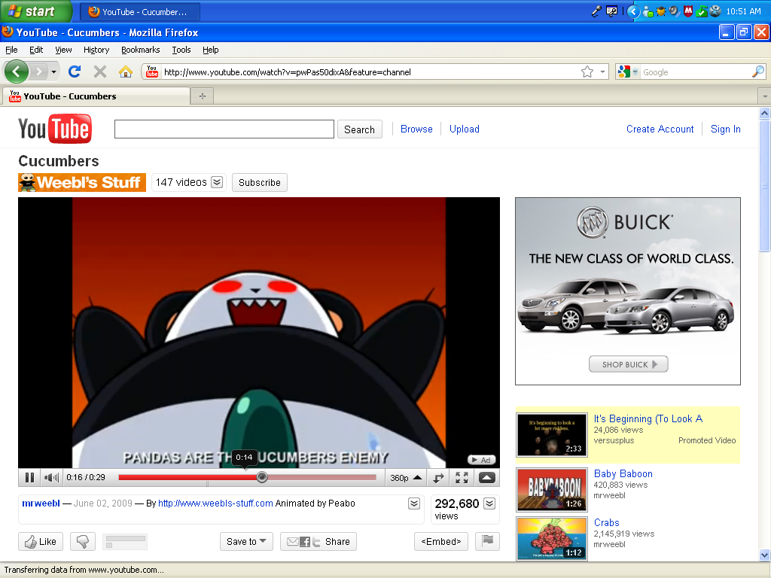771x578 pixels.
Task: Open the Bookmarks menu
Action: point(140,50)
